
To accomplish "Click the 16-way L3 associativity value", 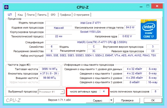I will pos(153,82).
